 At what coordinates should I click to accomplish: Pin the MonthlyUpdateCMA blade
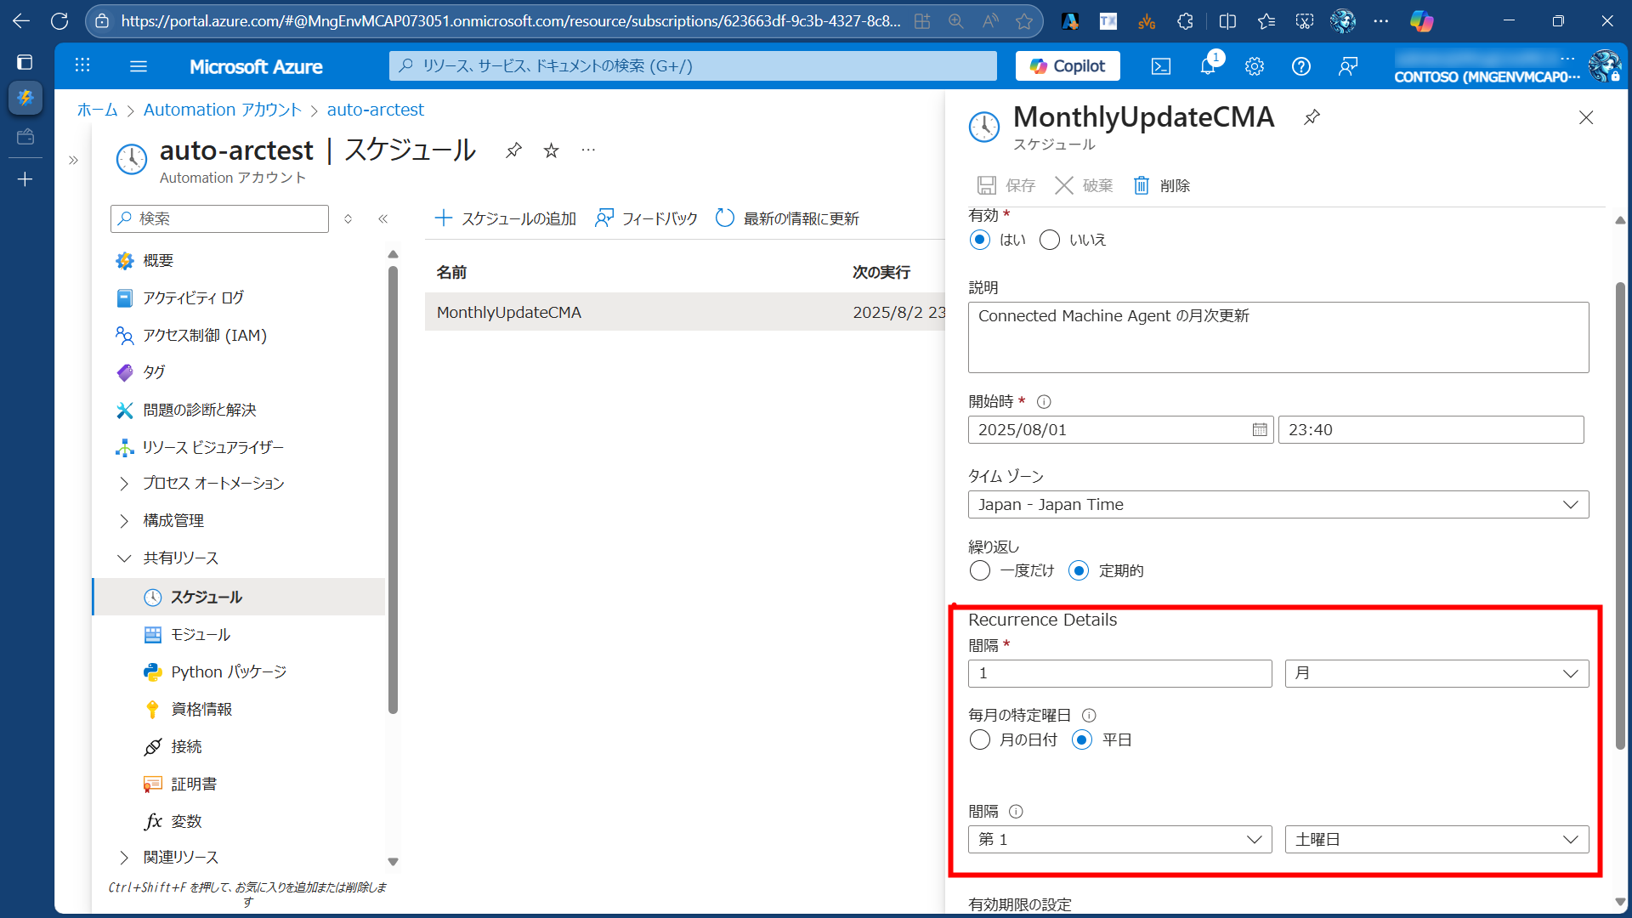pos(1312,117)
